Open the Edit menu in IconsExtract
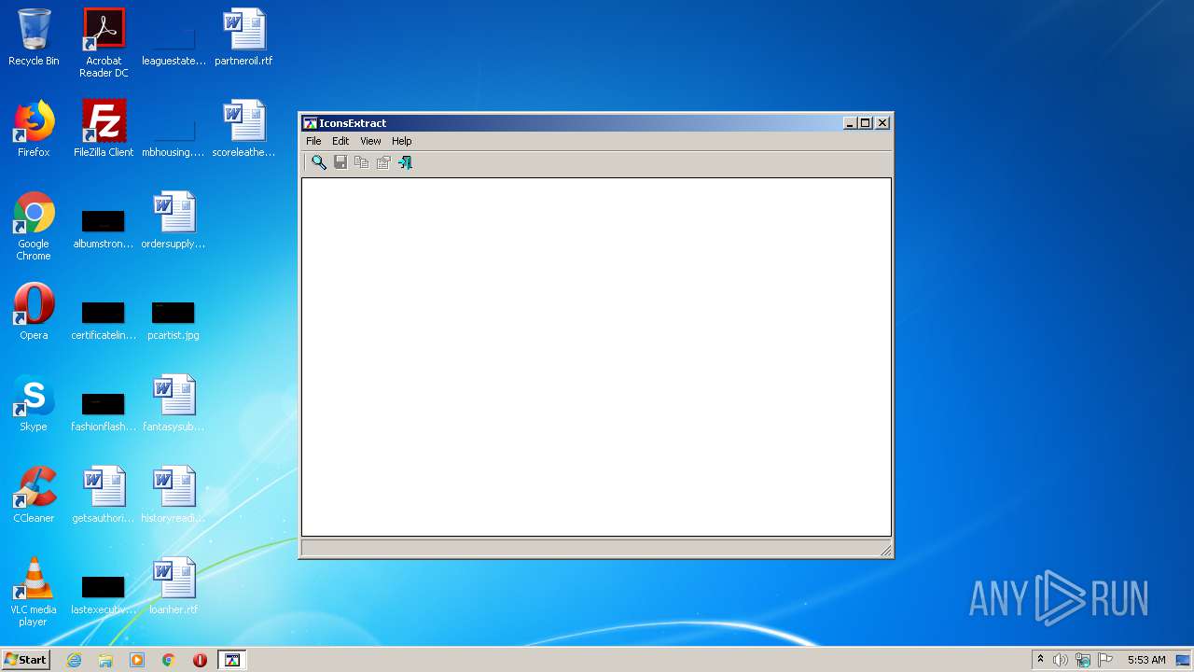Image resolution: width=1194 pixels, height=672 pixels. point(340,141)
